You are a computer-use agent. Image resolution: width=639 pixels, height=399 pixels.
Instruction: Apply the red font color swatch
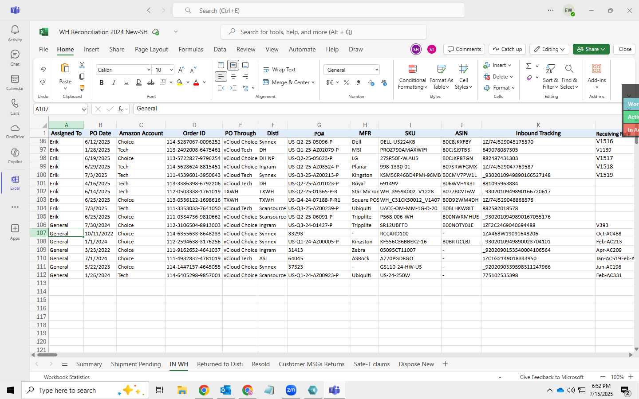[x=196, y=82]
